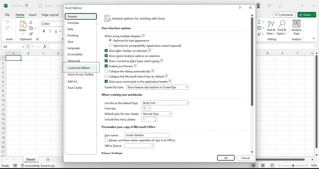
Task: Toggle Underline formatting
Action: pyautogui.click(x=56, y=31)
